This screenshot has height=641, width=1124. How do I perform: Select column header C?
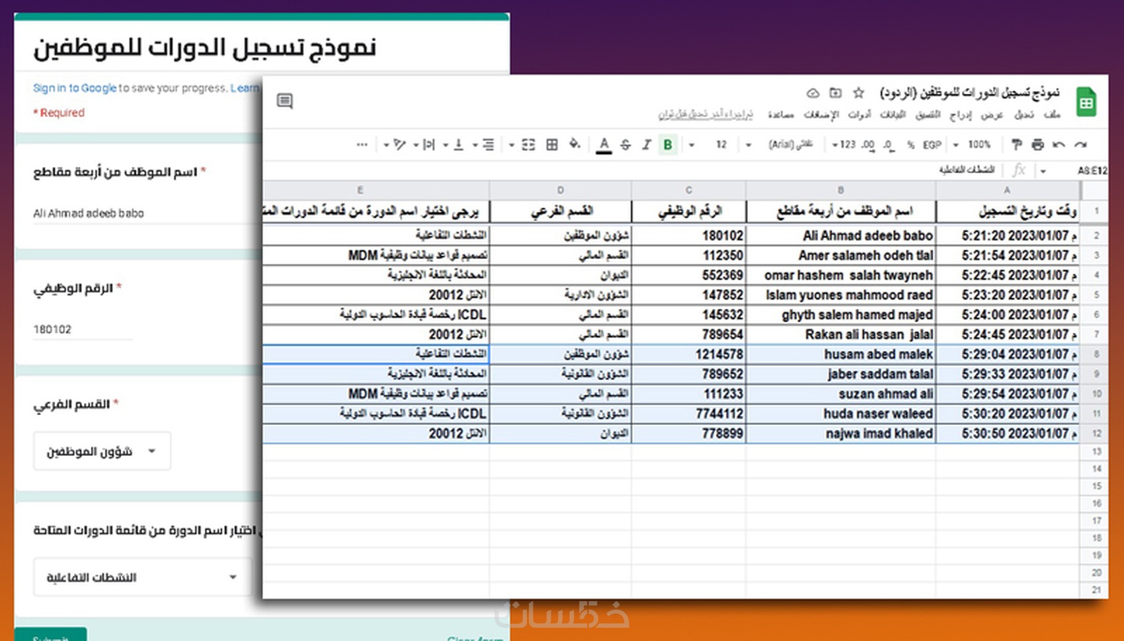tap(688, 190)
